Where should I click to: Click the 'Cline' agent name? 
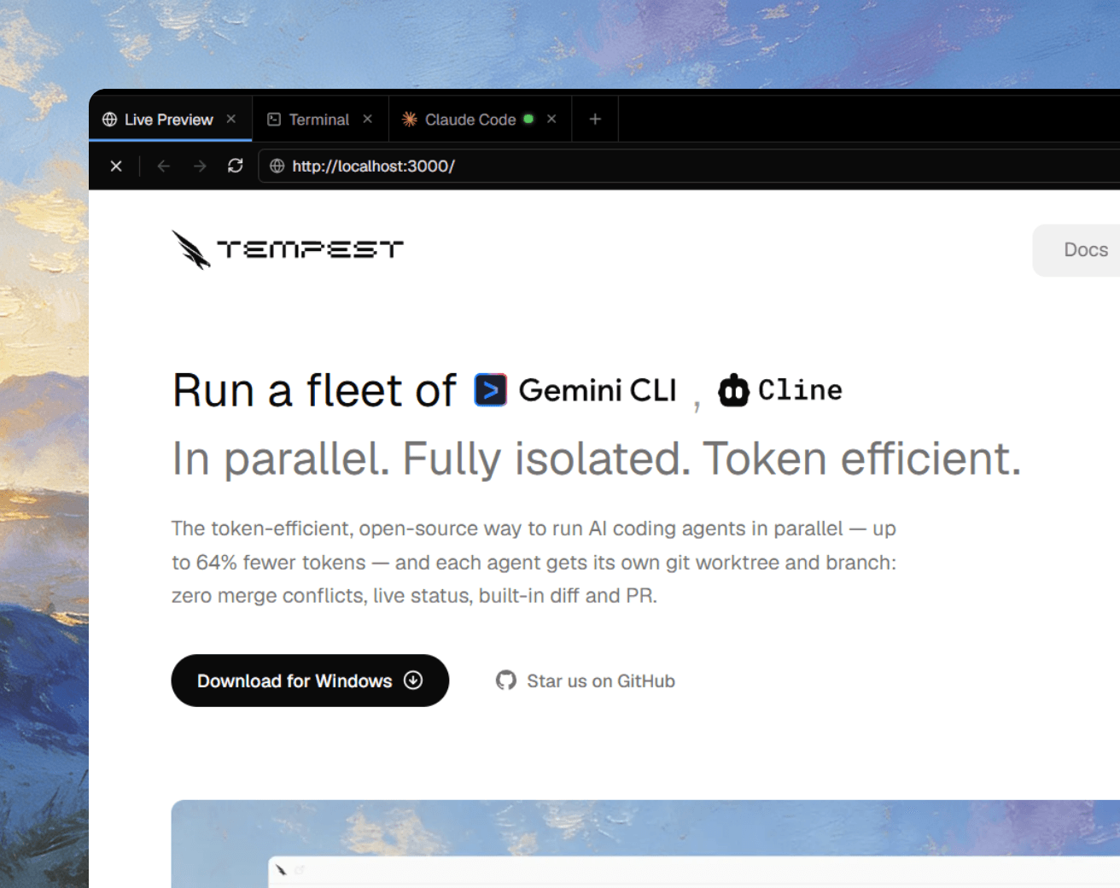point(800,390)
